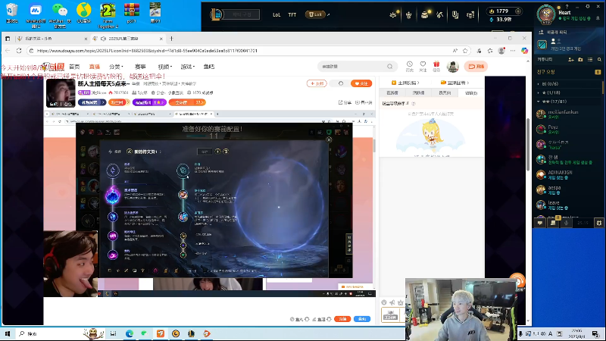Click the streamer avatar thumbnail
The image size is (606, 341).
(x=61, y=93)
